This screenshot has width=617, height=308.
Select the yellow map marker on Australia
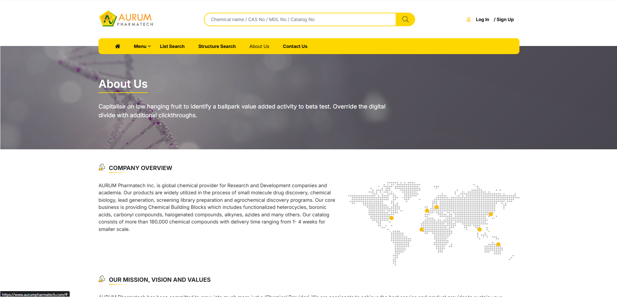pyautogui.click(x=498, y=244)
